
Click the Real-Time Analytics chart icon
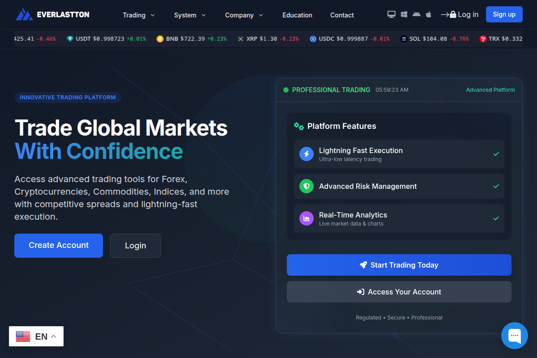[x=307, y=218]
